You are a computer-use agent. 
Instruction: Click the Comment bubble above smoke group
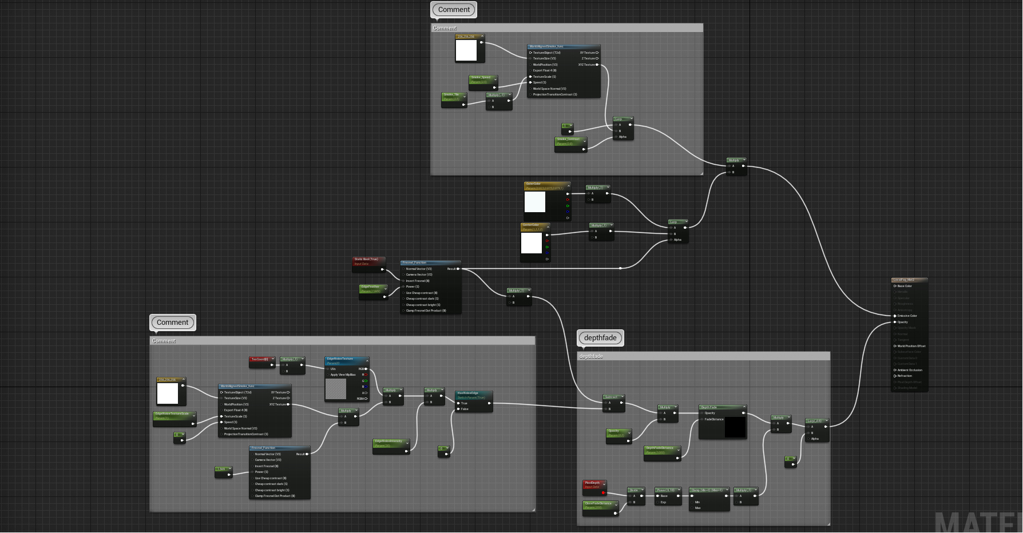(x=454, y=10)
